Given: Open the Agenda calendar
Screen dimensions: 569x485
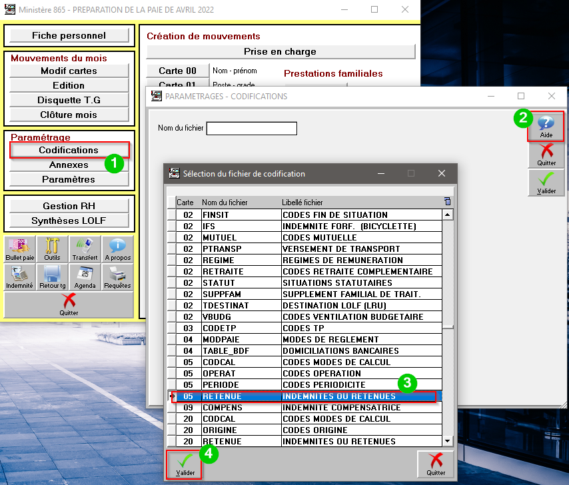Looking at the screenshot, I should point(85,277).
